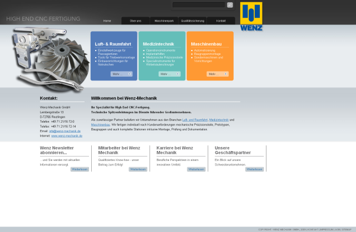The height and width of the screenshot is (232, 356).
Task: Click Weiterlesen under Karriere bei Wenz Mechanik
Action: pyautogui.click(x=196, y=169)
